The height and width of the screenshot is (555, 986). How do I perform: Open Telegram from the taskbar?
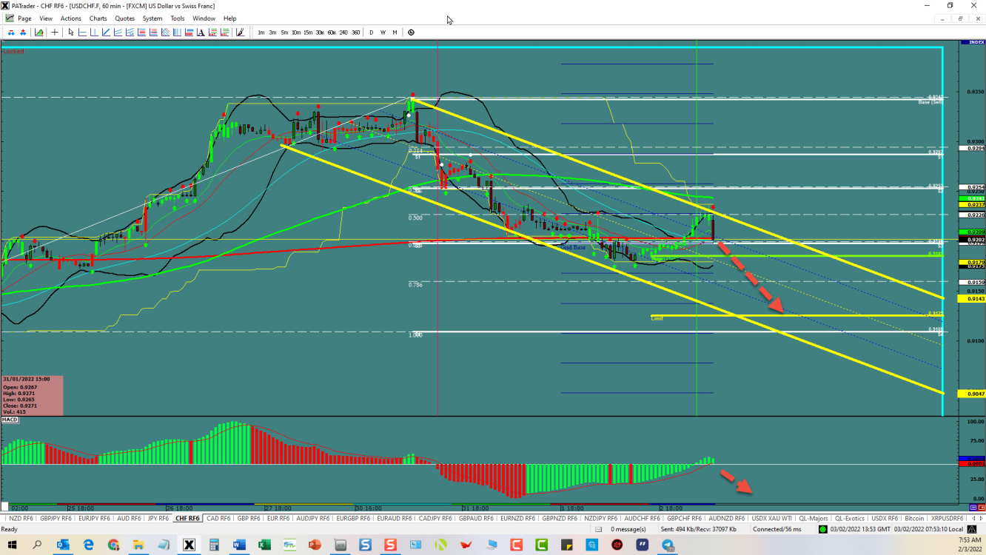click(x=668, y=545)
